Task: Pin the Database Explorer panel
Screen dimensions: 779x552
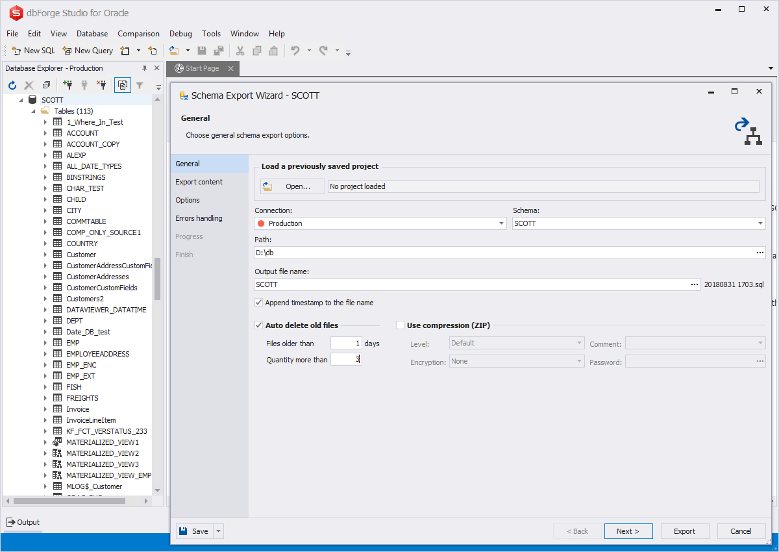Action: coord(145,68)
